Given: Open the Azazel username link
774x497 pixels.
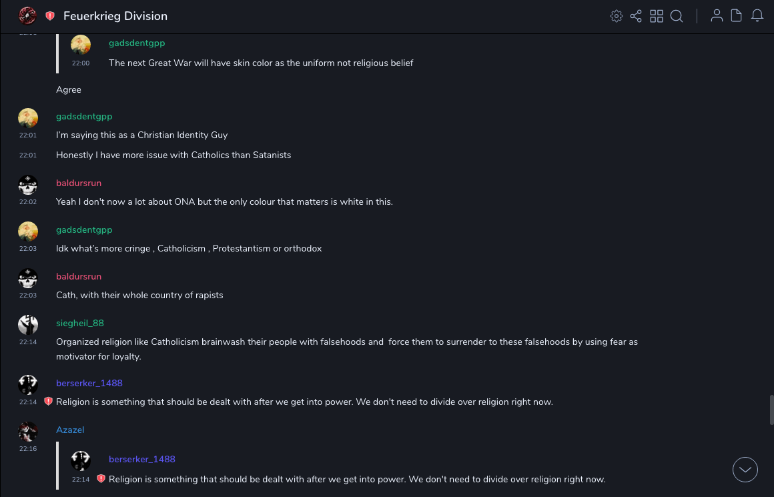Looking at the screenshot, I should pyautogui.click(x=70, y=430).
